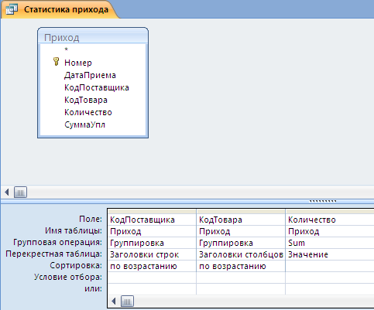The image size is (374, 310).
Task: Click column selector bar above КодТовара
Action: pyautogui.click(x=241, y=211)
